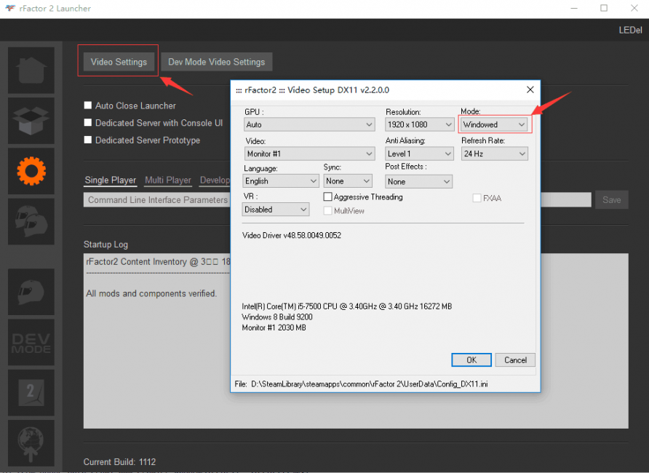
Task: Expand the Anti Aliasing dropdown showing Level 1
Action: point(419,154)
